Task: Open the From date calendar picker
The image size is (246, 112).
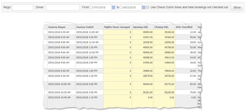Action: click(113, 7)
